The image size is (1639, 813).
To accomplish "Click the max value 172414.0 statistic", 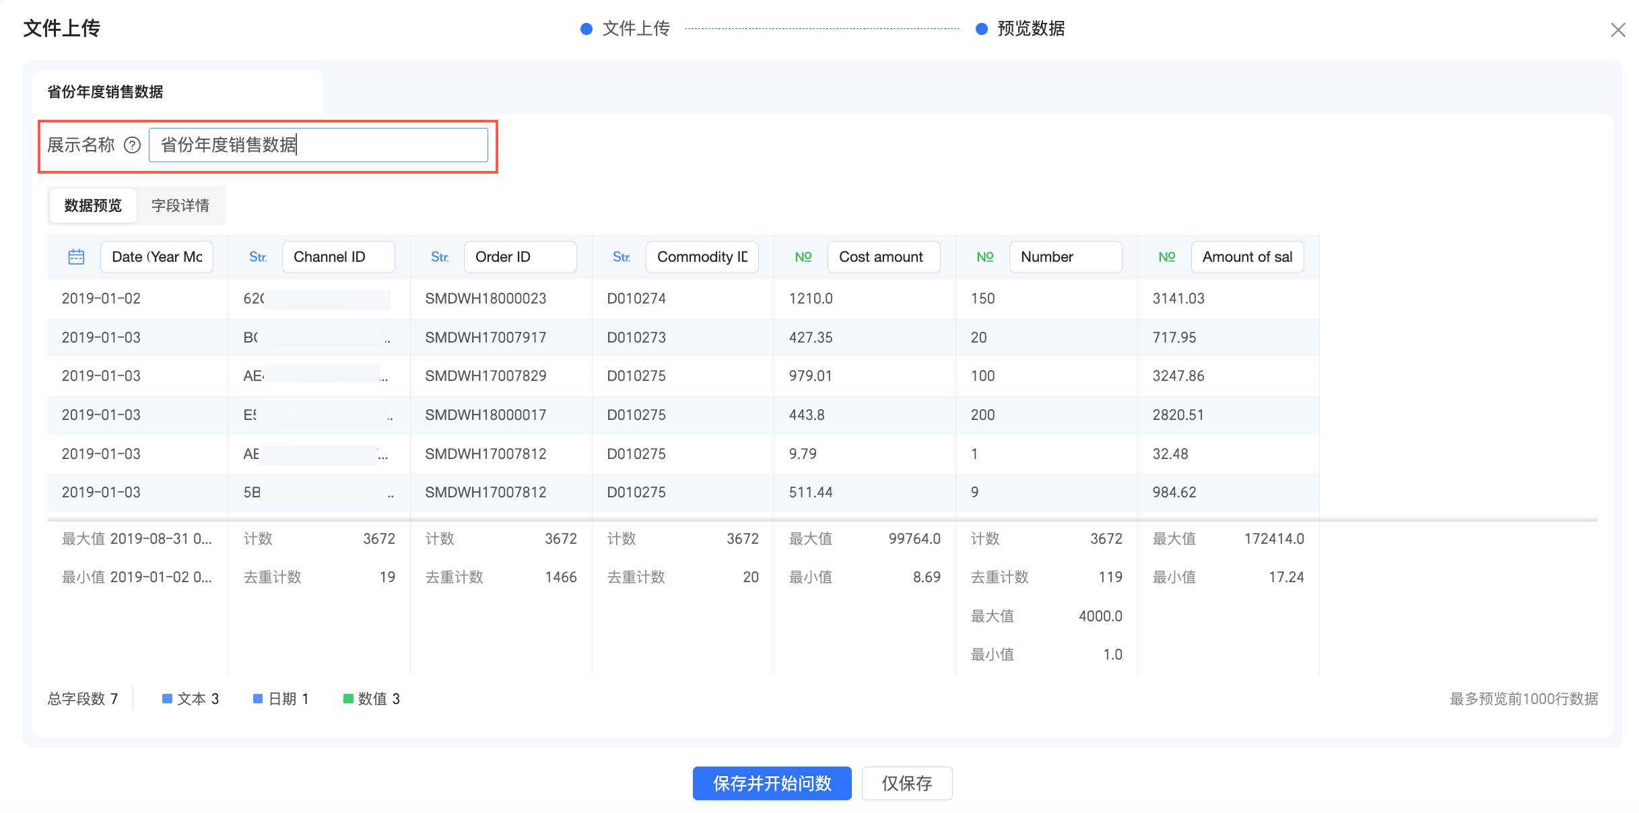I will (1274, 539).
